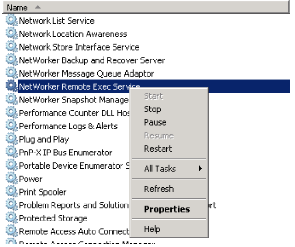Expand the All Tasks submenu arrow
Viewport: 295px width, 247px height.
tap(200, 169)
